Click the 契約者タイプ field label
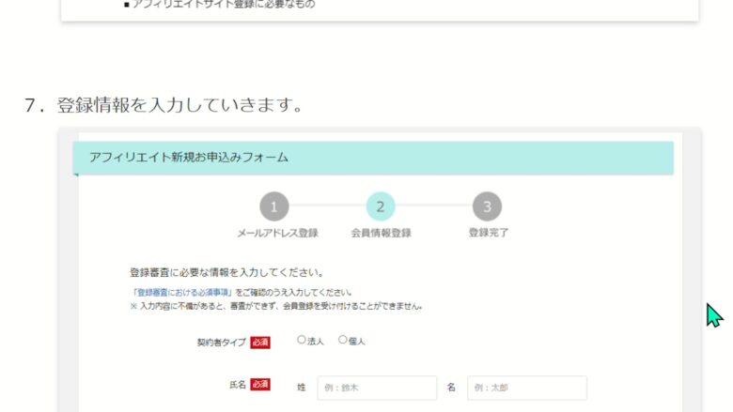The image size is (733, 412). [221, 342]
